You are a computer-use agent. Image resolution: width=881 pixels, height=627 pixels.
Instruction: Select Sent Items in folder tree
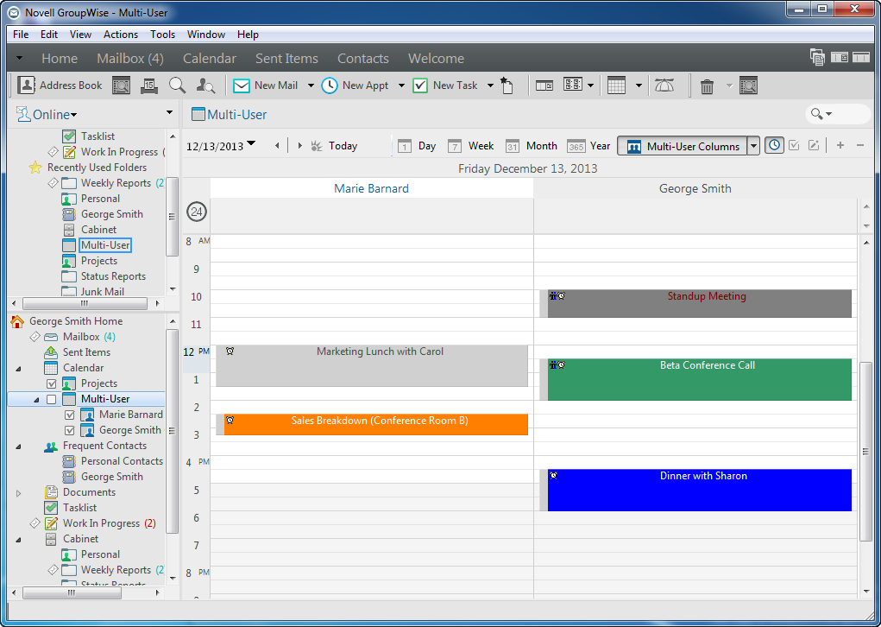click(x=86, y=352)
